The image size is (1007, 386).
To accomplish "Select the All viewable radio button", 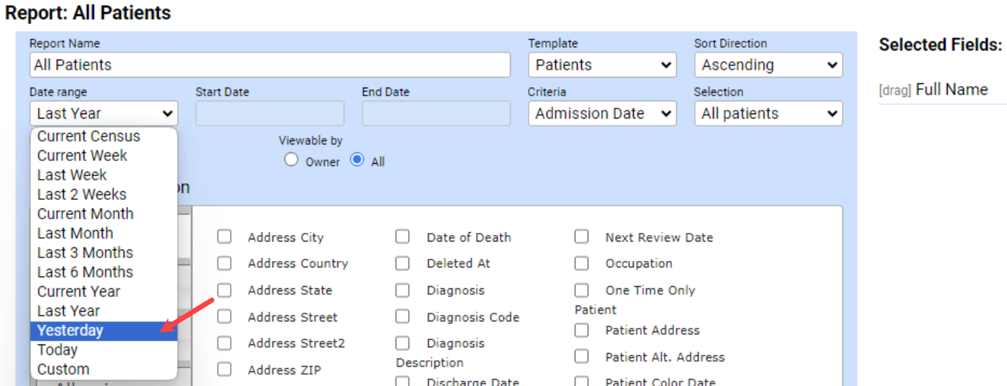I will coord(357,160).
